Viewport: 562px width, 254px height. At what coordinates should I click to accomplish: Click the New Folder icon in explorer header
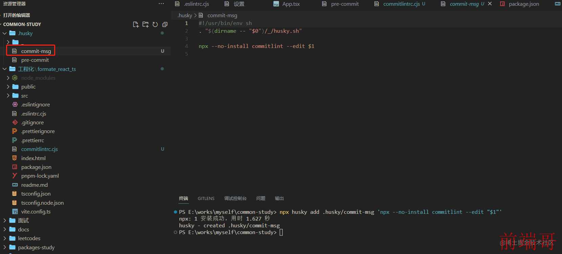[x=146, y=24]
